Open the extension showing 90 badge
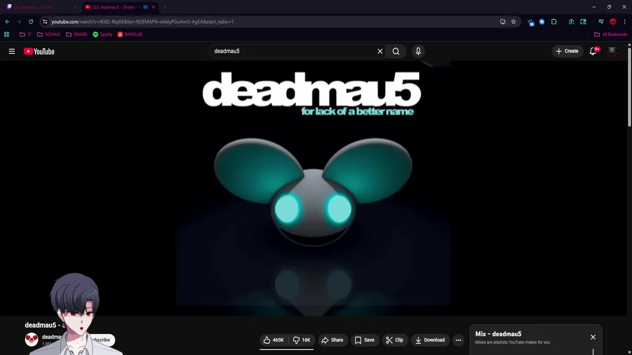This screenshot has height=355, width=632. click(x=531, y=22)
